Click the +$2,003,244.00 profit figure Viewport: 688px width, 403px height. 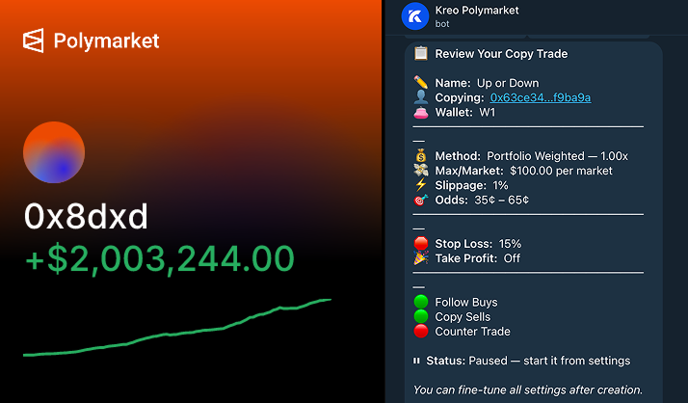point(159,259)
